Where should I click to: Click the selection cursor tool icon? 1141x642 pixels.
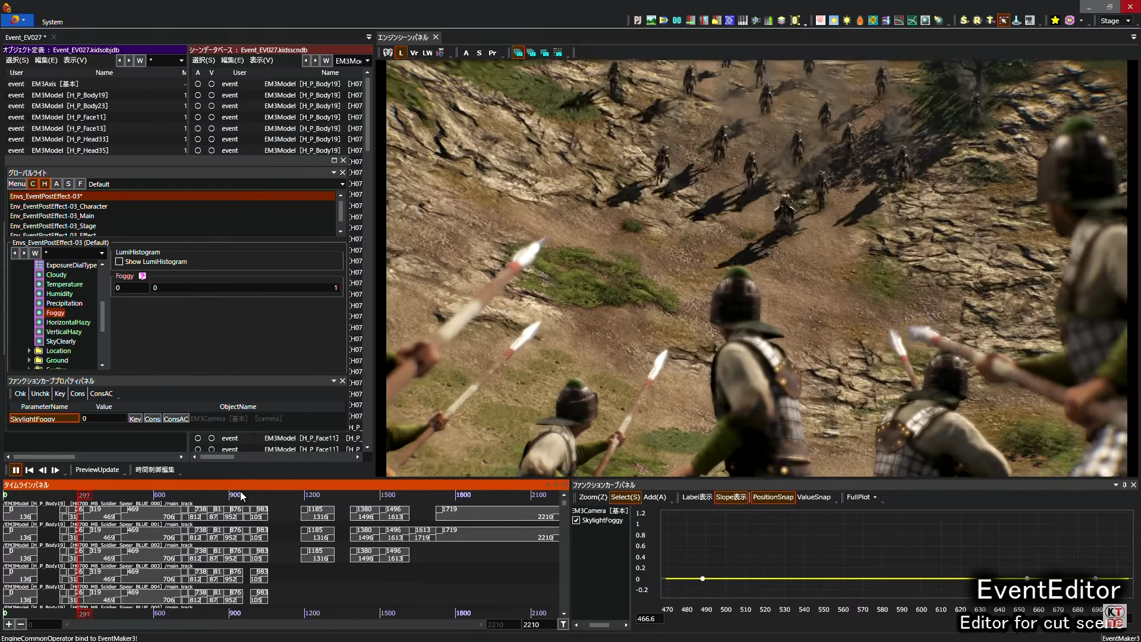tap(1003, 21)
